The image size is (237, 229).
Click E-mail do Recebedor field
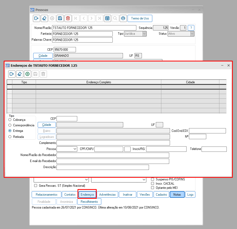(113, 161)
